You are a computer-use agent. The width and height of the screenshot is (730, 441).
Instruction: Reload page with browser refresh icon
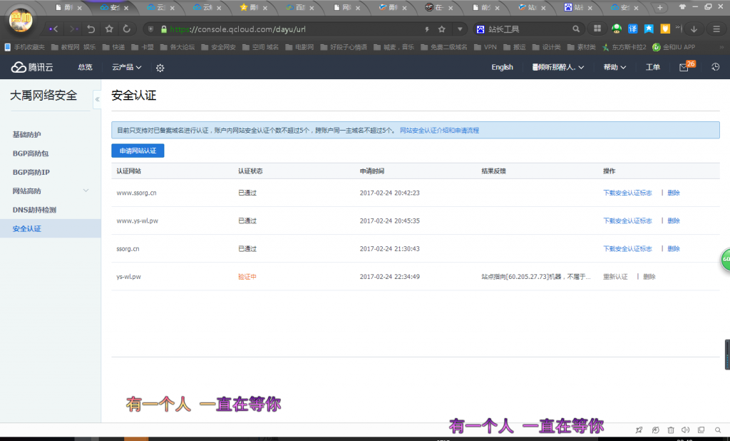127,29
